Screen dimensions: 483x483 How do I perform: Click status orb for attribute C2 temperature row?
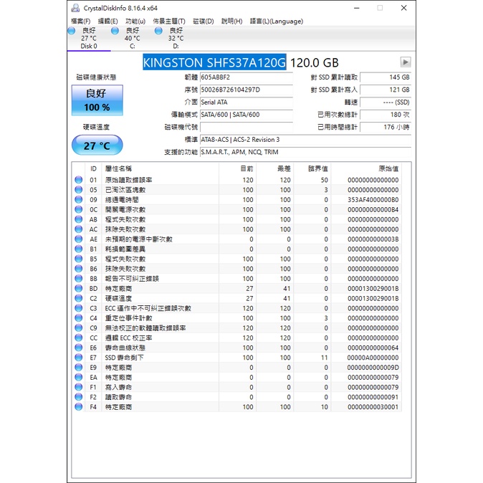pos(78,298)
